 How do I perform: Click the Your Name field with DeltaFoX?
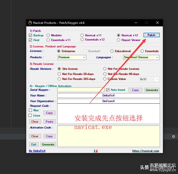[108, 95]
